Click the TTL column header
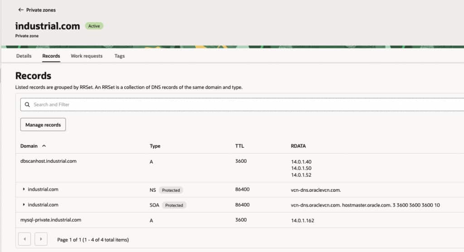The height and width of the screenshot is (252, 464). click(x=239, y=146)
